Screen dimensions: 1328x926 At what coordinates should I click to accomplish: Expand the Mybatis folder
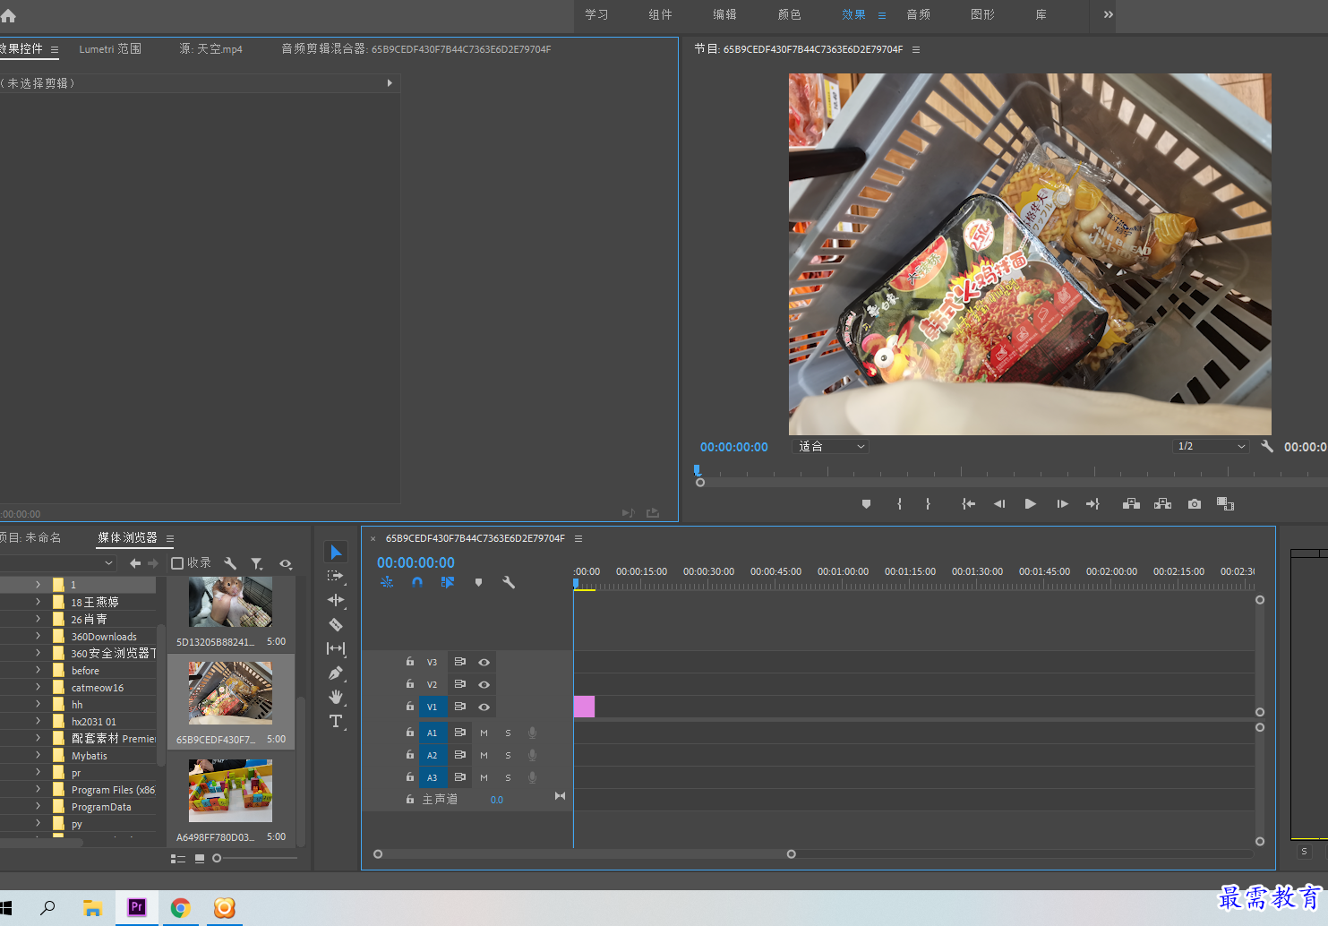pyautogui.click(x=38, y=755)
